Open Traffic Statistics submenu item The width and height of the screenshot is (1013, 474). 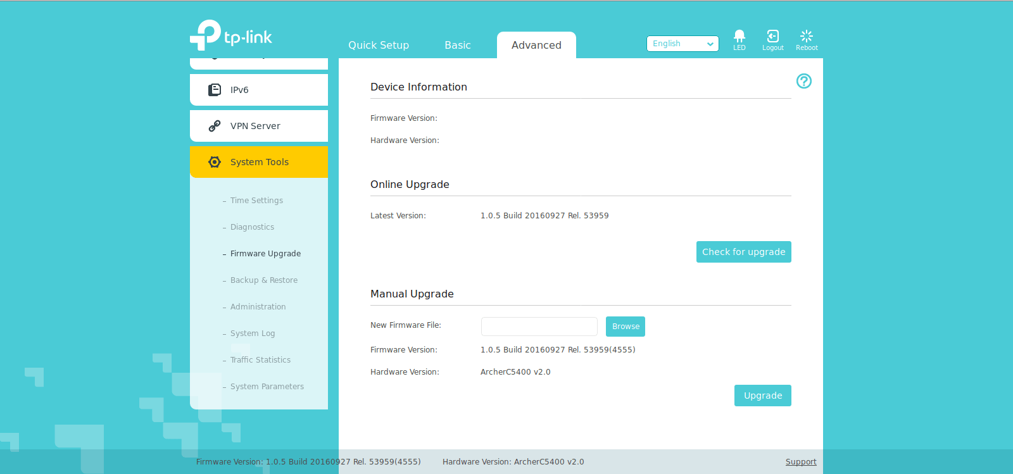tap(260, 360)
